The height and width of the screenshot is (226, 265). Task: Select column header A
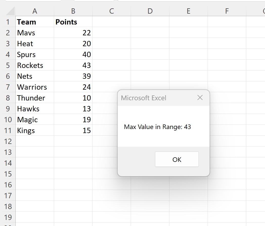[35, 11]
